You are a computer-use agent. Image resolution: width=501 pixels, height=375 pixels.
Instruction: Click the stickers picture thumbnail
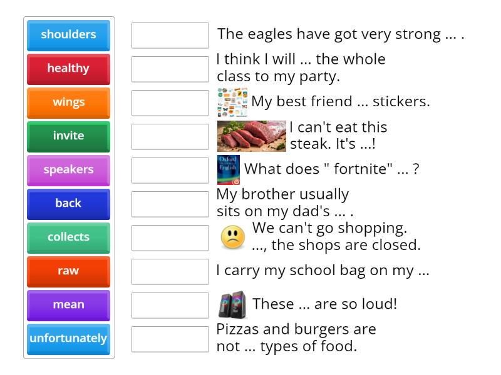232,102
